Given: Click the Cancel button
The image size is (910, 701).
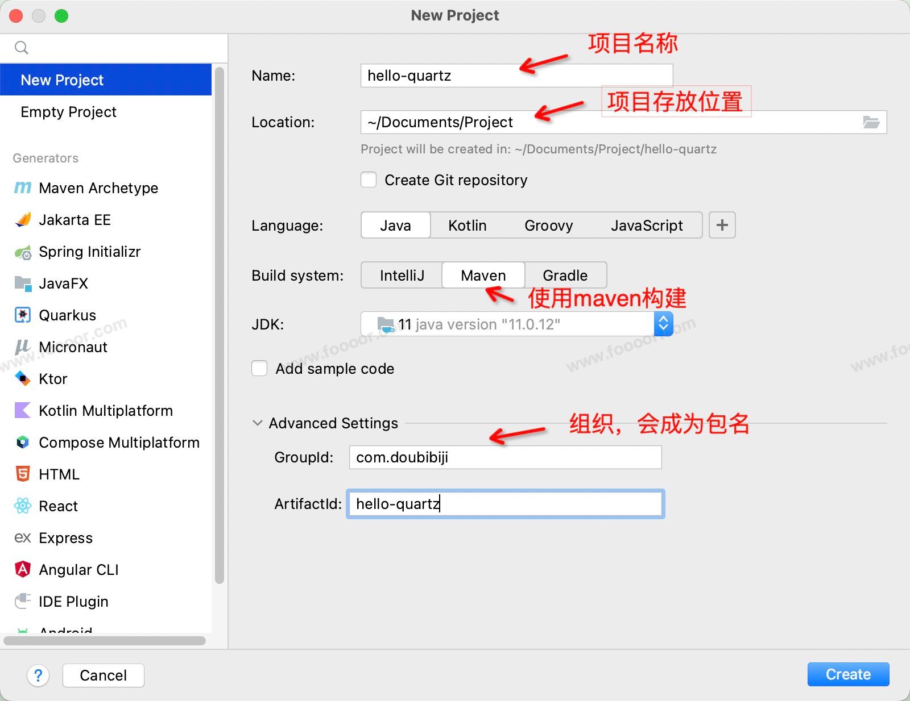Looking at the screenshot, I should [103, 675].
